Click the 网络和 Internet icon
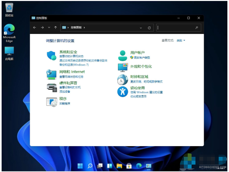 (52, 74)
